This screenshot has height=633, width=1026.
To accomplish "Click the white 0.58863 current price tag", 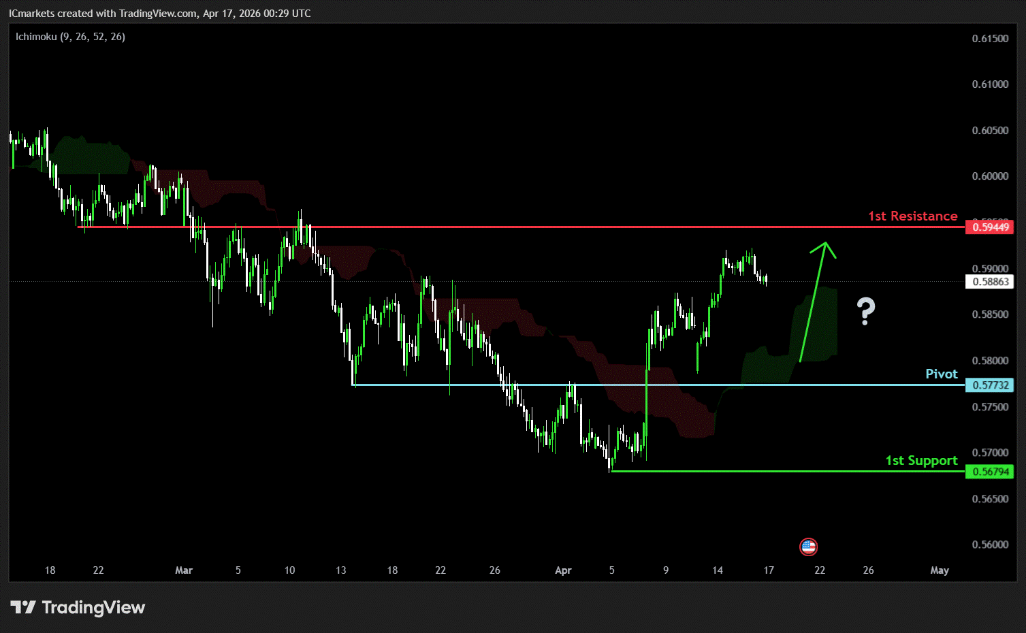I will click(989, 282).
